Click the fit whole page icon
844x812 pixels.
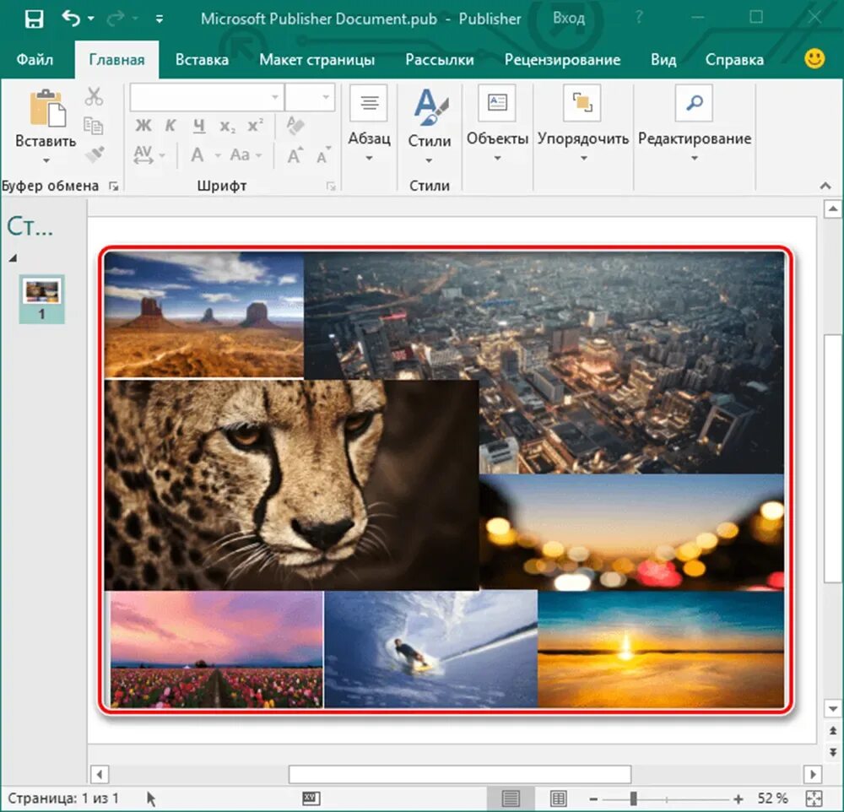pos(814,798)
